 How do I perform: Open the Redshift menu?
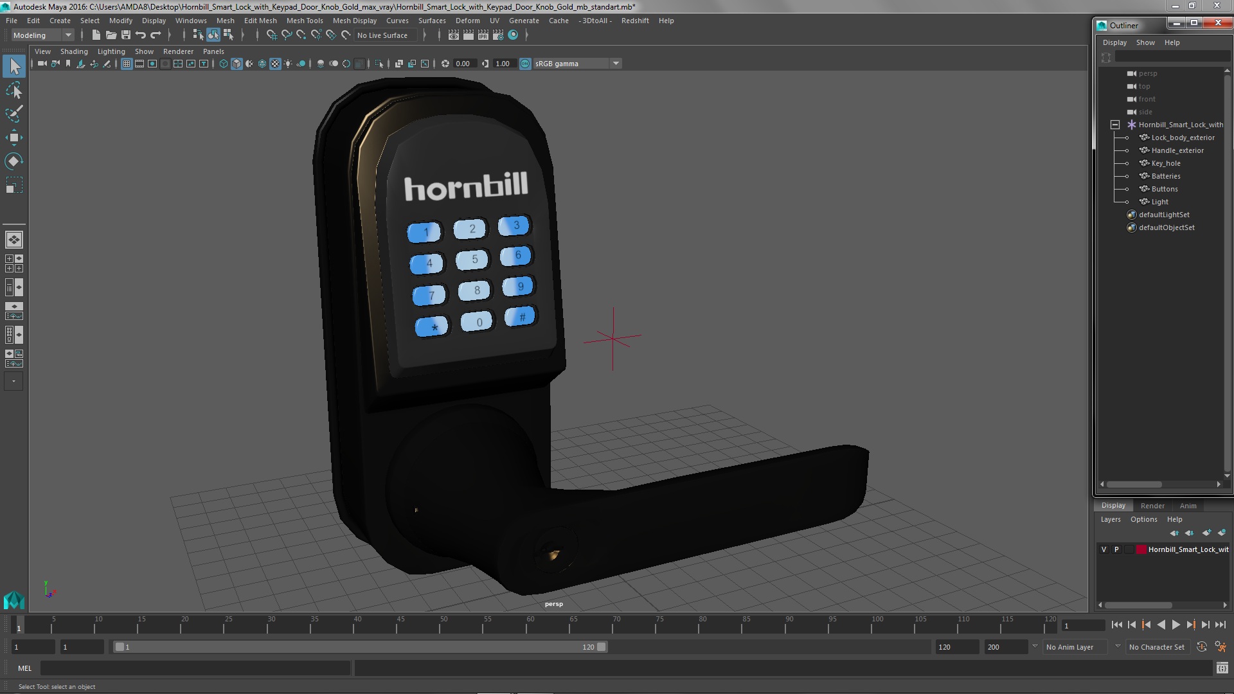[635, 21]
